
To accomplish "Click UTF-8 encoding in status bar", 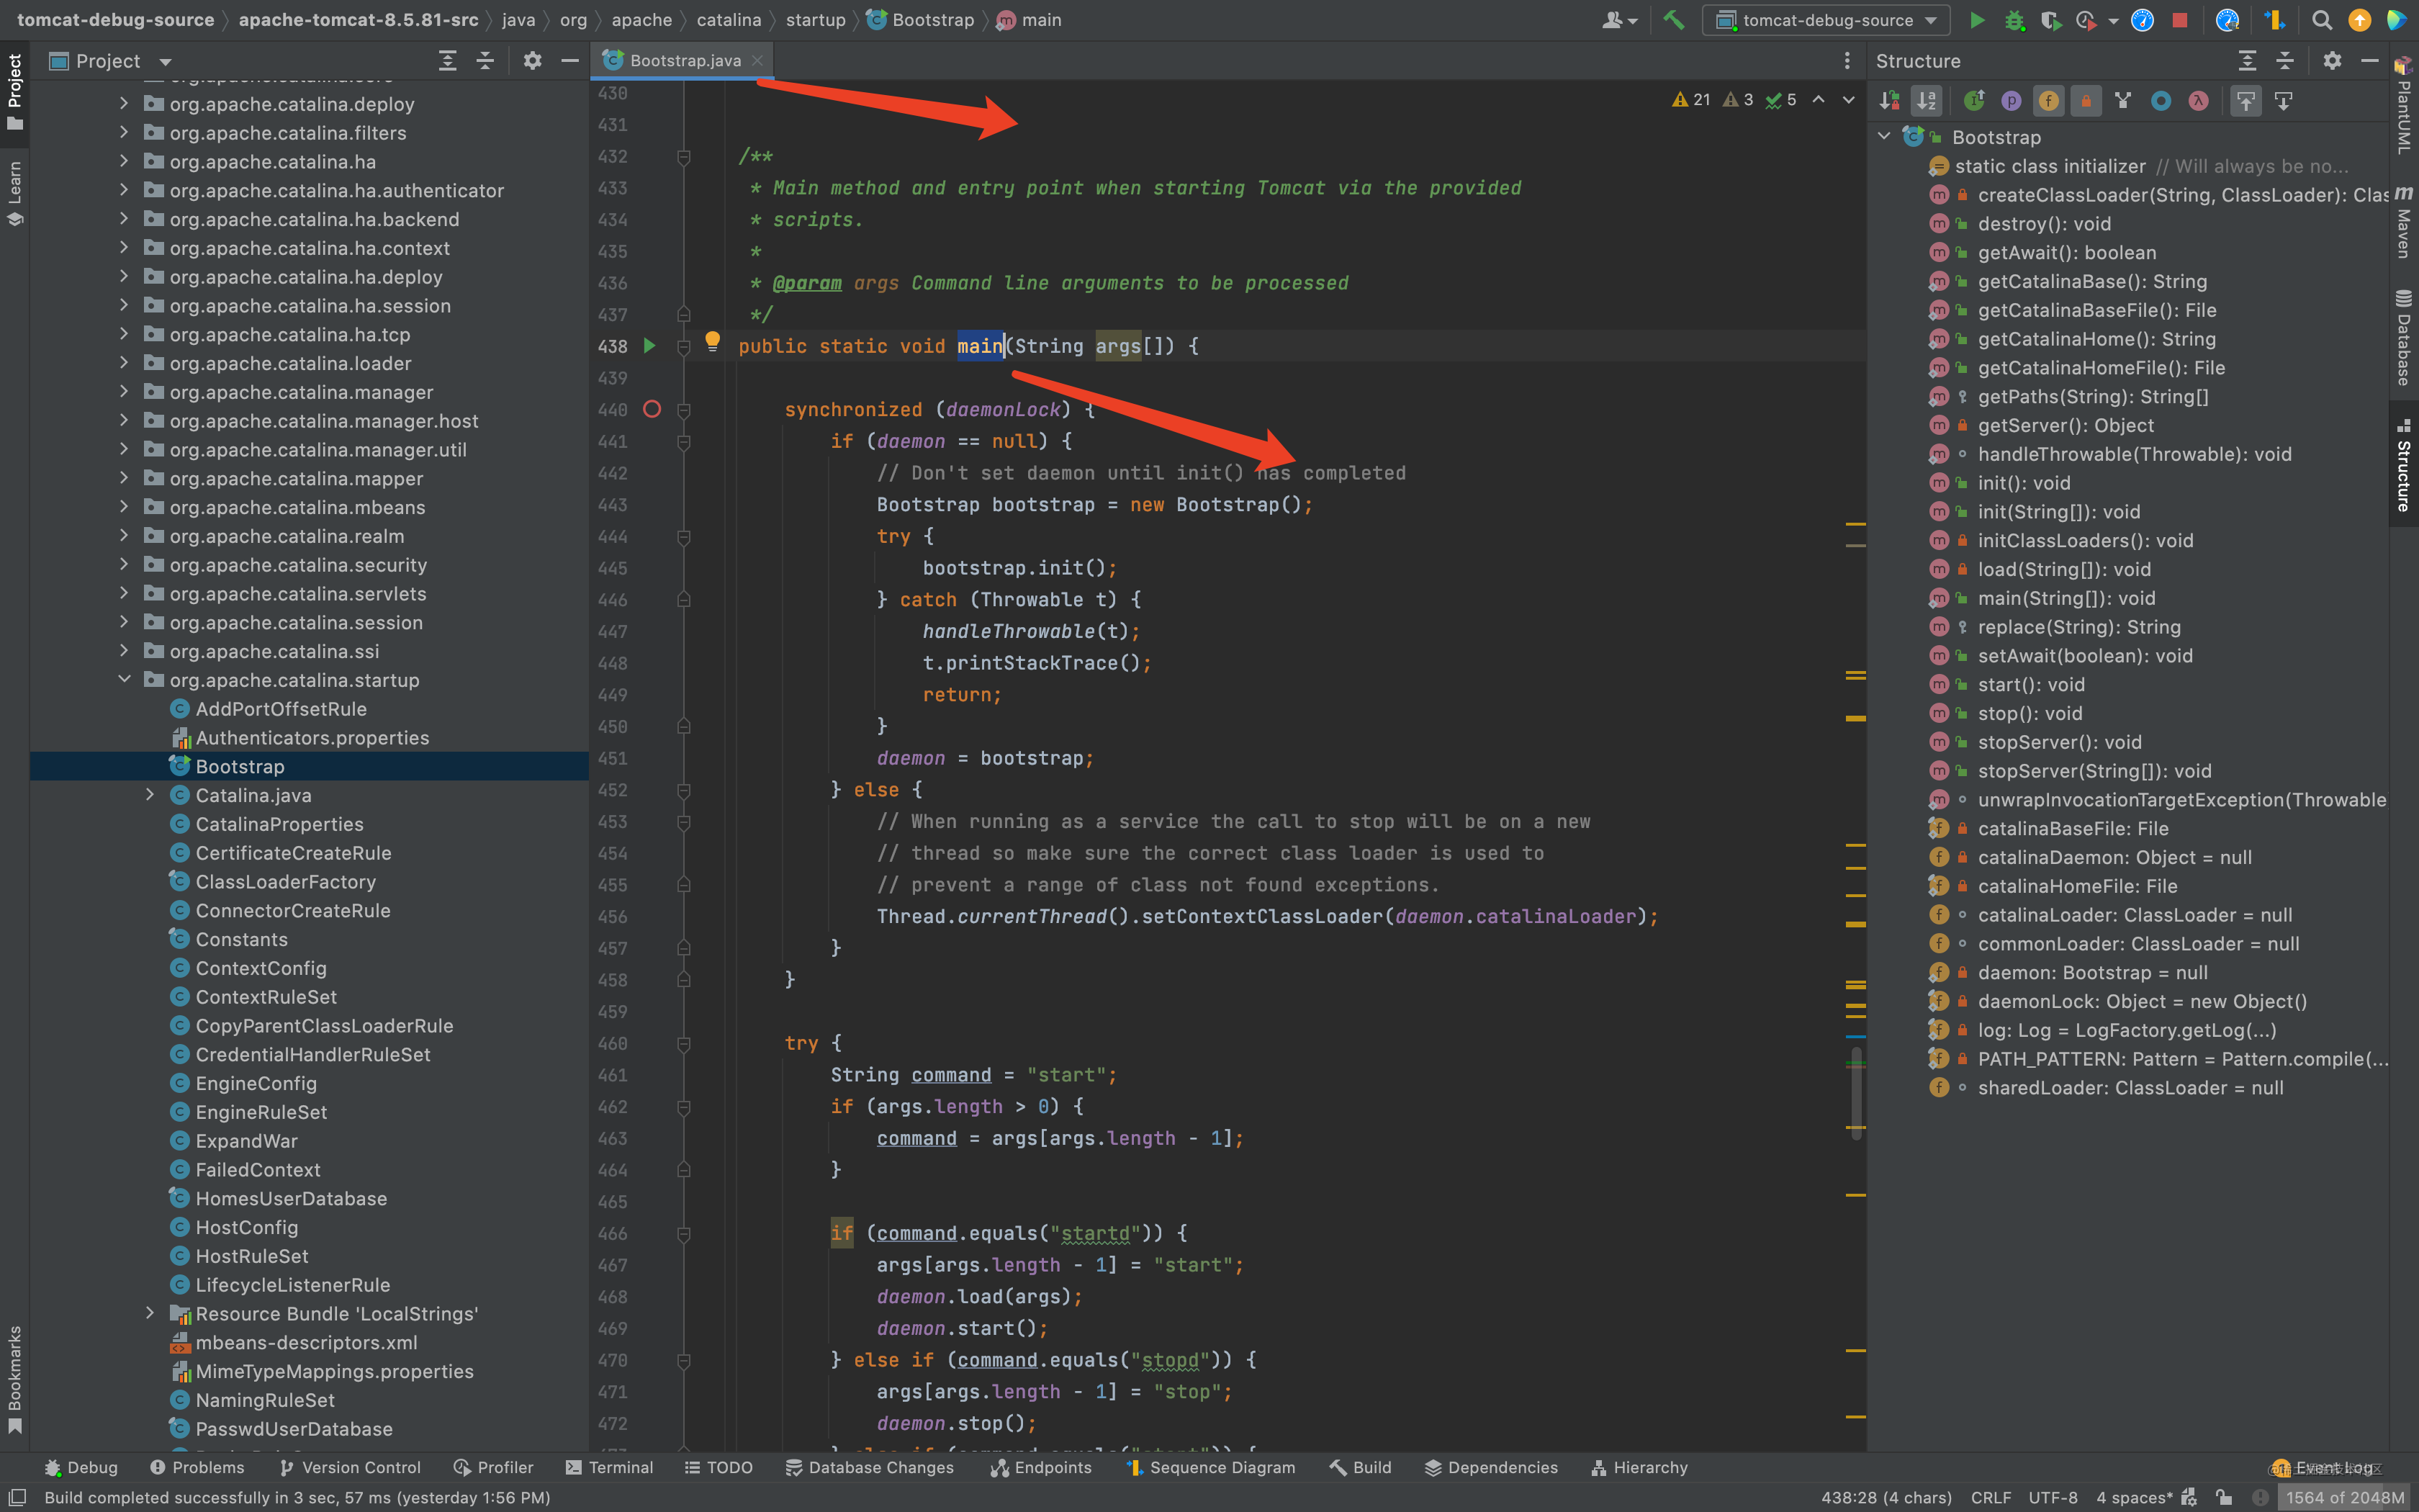I will tap(2052, 1497).
